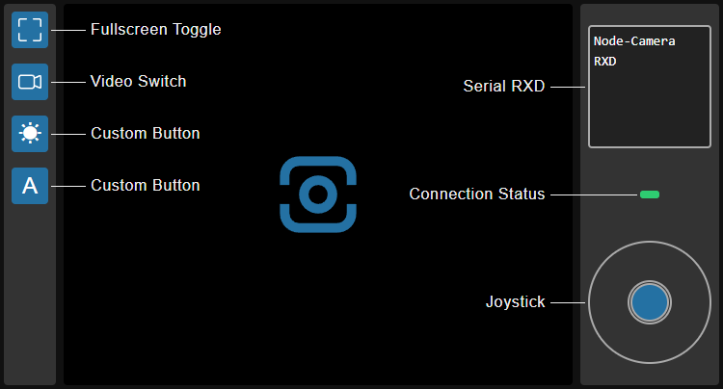This screenshot has height=389, width=723.
Task: Click the large center camera icon
Action: 318,194
